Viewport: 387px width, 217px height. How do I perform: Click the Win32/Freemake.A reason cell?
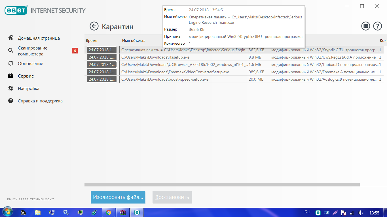324,72
